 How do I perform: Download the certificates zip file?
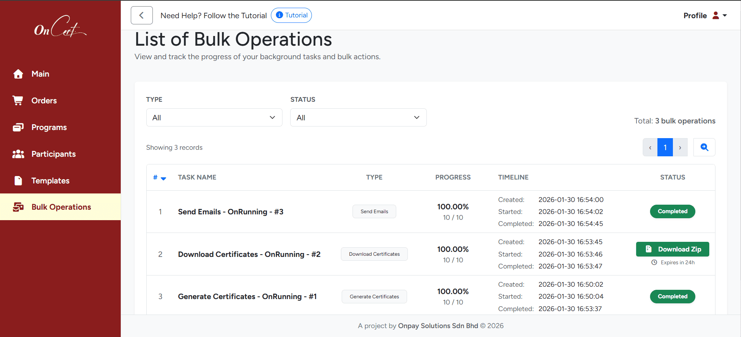pos(673,249)
